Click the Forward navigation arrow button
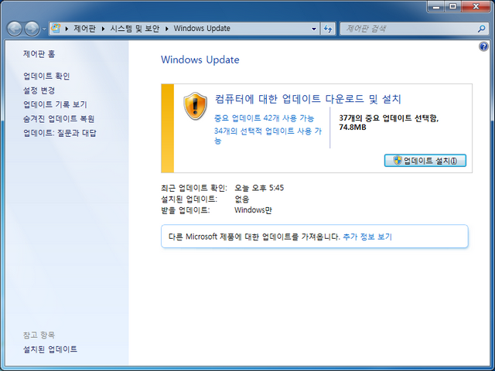The image size is (495, 371). [x=32, y=29]
